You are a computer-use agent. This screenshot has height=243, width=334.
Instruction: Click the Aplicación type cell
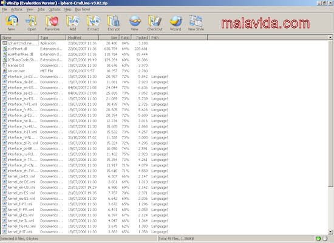pyautogui.click(x=48, y=43)
